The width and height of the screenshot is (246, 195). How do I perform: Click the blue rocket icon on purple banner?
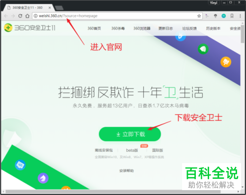tap(181, 36)
